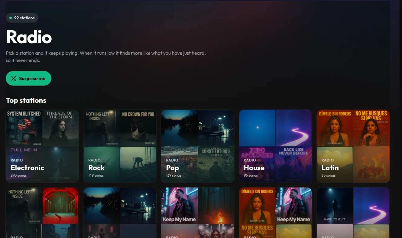
Task: Click the Back Like Never Before cover
Action: (x=294, y=165)
